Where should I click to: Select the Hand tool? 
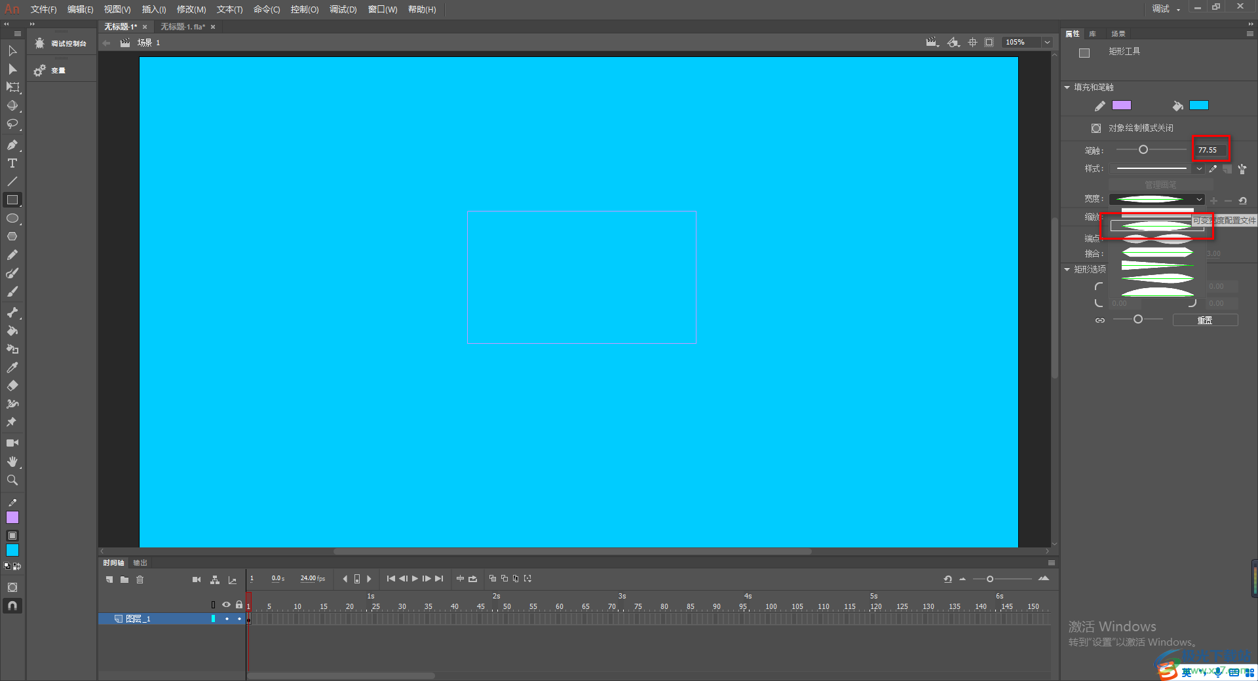(12, 462)
